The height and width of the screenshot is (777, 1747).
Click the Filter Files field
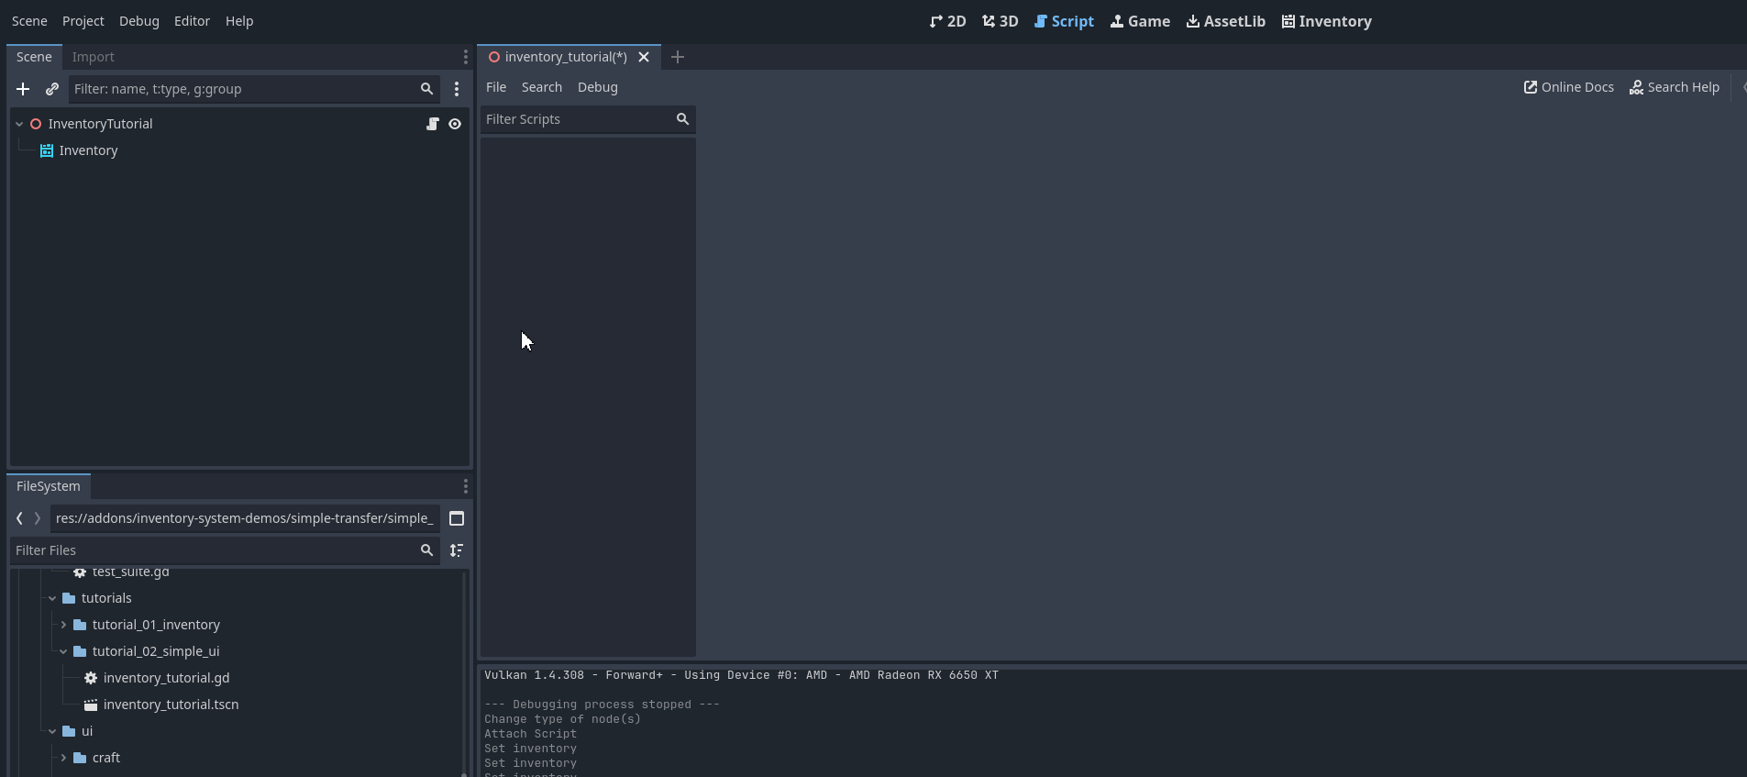(x=227, y=550)
